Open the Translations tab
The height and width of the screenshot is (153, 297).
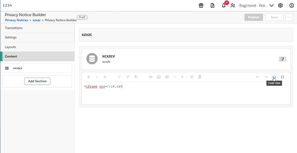point(37,28)
